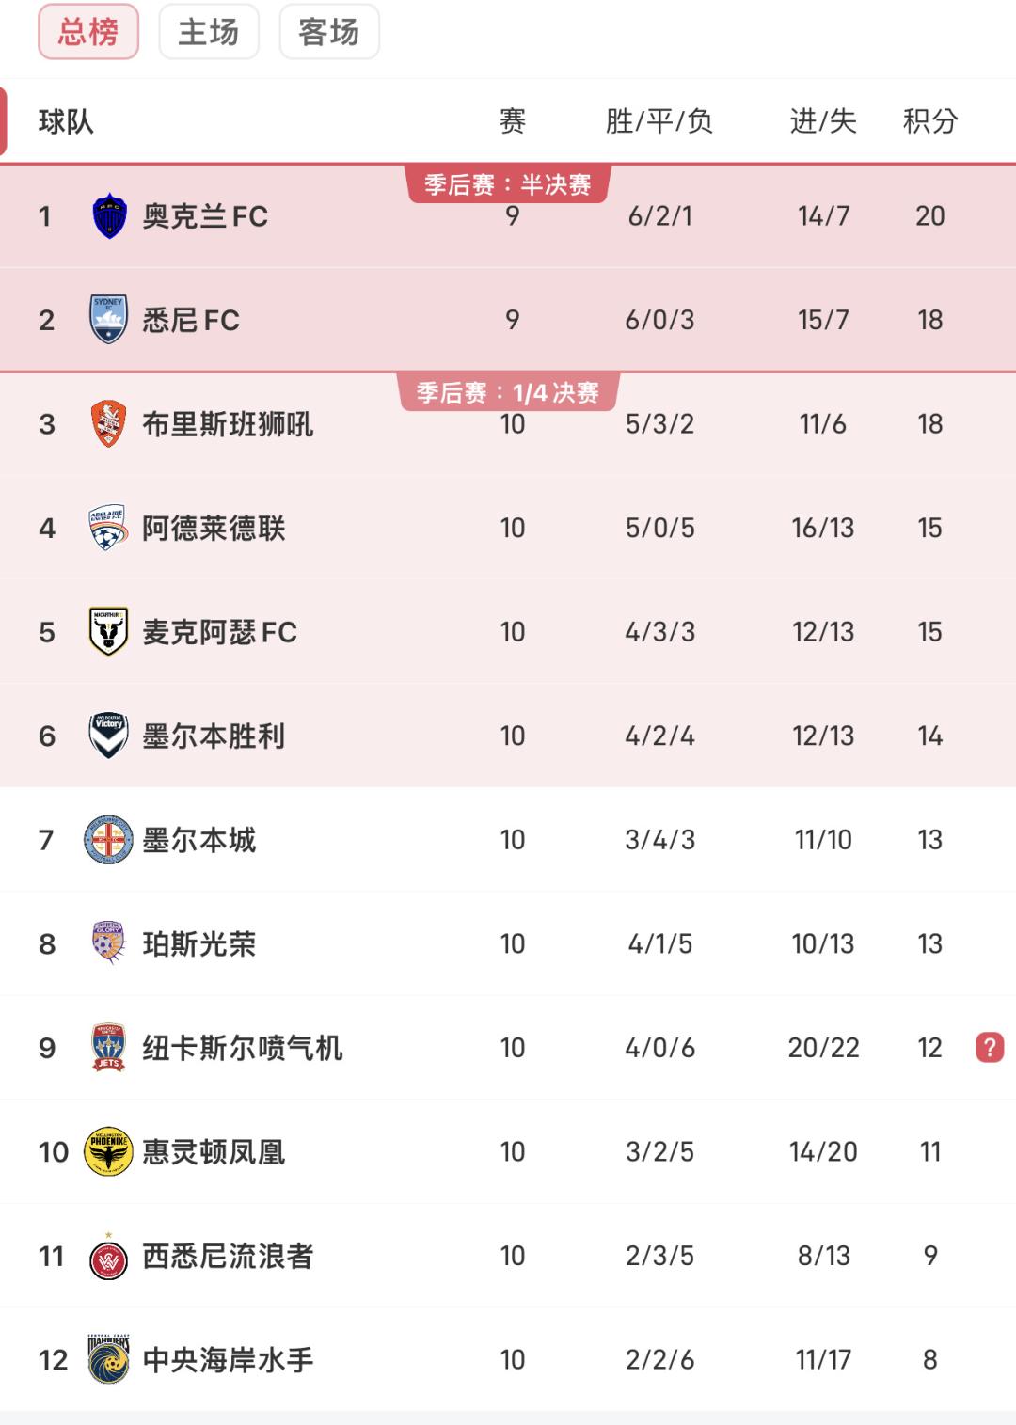Click the Auckland FC team crest

click(109, 216)
